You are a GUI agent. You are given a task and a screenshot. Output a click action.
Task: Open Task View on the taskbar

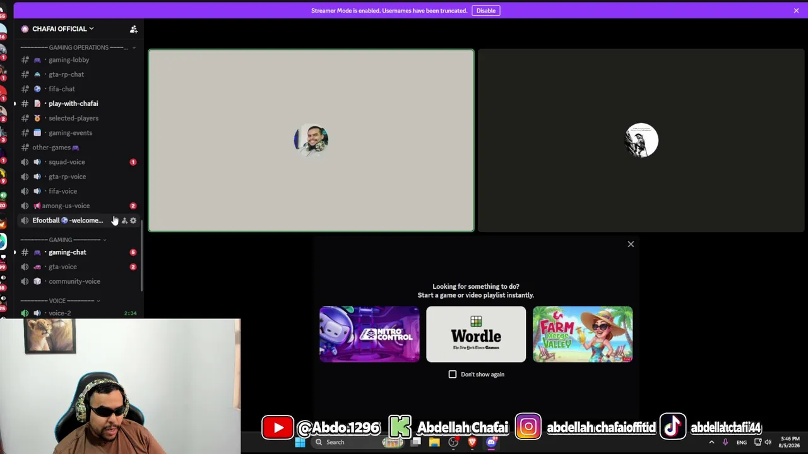point(416,442)
